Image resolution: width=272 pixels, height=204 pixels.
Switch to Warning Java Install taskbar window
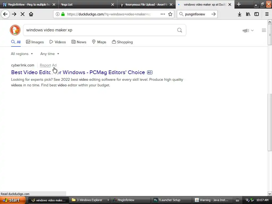click(213, 200)
